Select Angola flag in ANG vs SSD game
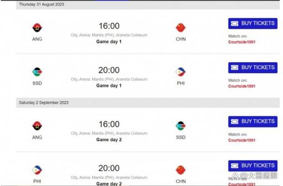Viewport: 283px width, 186px height. pyautogui.click(x=37, y=126)
